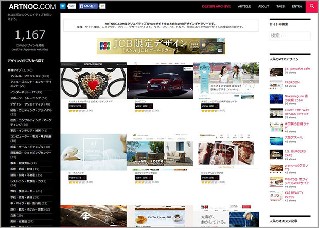Open the TABROOM popular design link
The width and height of the screenshot is (319, 228).
pyautogui.click(x=292, y=82)
